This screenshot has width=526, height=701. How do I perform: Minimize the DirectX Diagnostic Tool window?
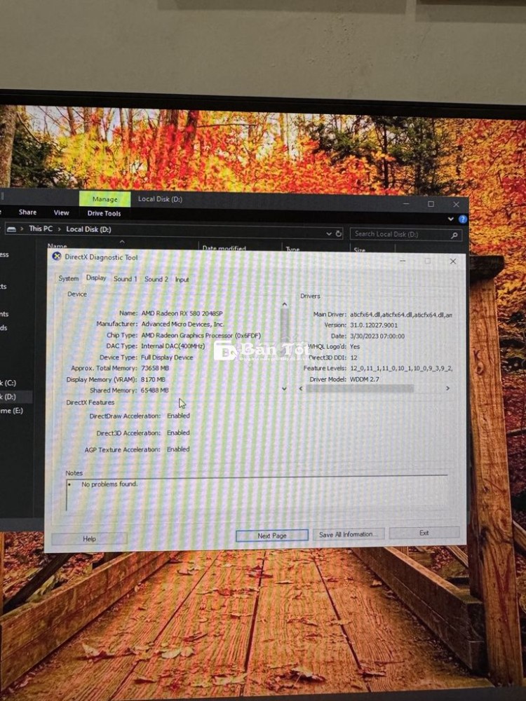[x=403, y=261]
